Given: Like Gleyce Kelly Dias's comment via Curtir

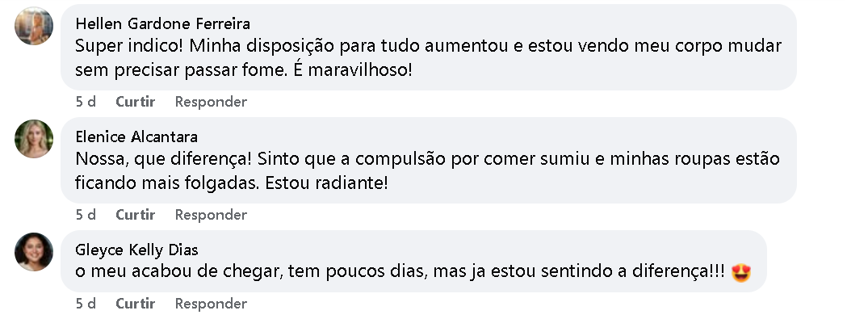Looking at the screenshot, I should click(x=136, y=304).
